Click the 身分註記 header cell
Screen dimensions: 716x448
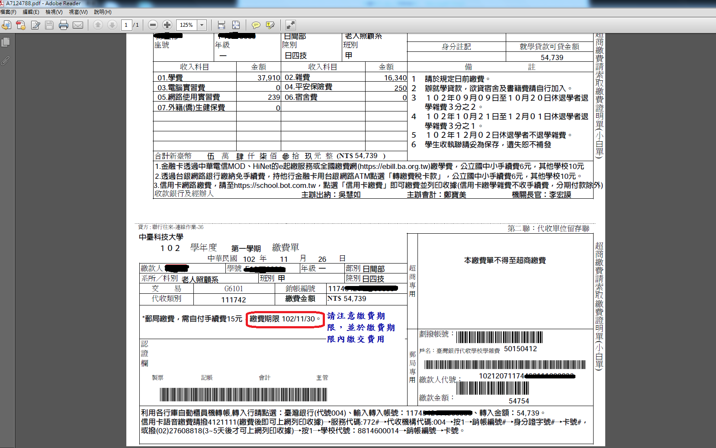(456, 46)
